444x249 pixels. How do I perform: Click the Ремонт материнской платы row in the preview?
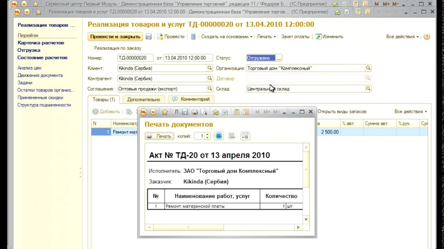pos(225,206)
